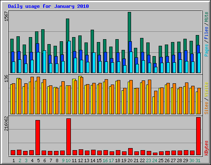Click the red KBytes bar for day 1

click(x=13, y=153)
